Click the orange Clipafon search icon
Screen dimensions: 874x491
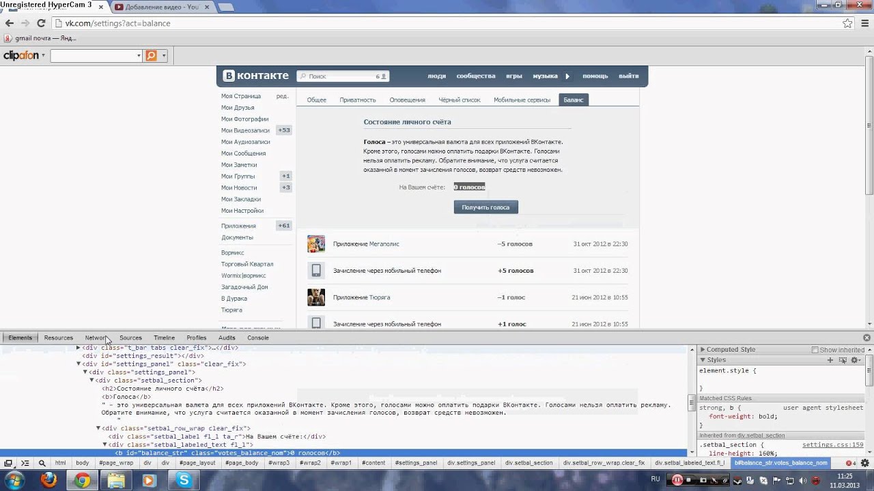click(151, 55)
